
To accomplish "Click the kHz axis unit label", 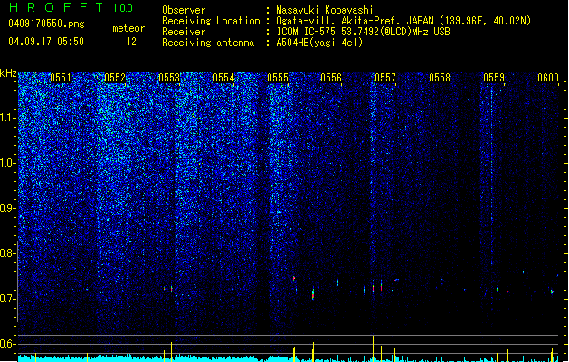I will [8, 73].
